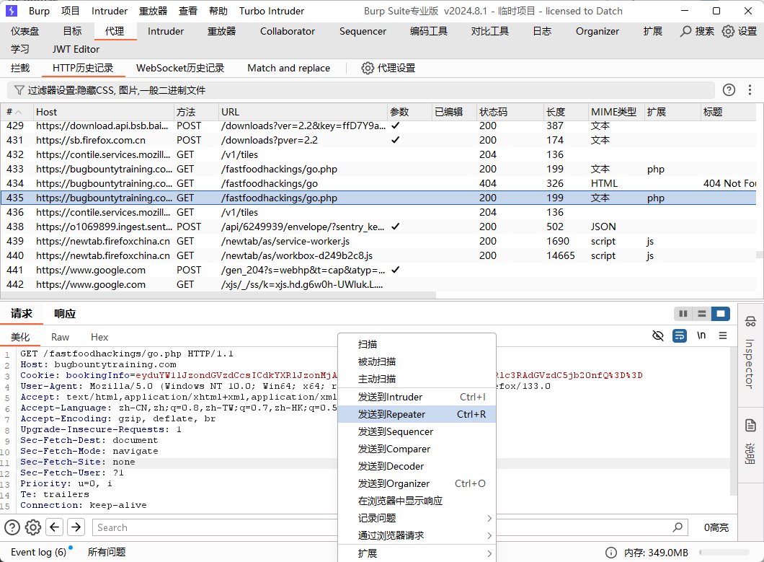Go to next search match arrow
The width and height of the screenshot is (764, 562).
coord(76,527)
